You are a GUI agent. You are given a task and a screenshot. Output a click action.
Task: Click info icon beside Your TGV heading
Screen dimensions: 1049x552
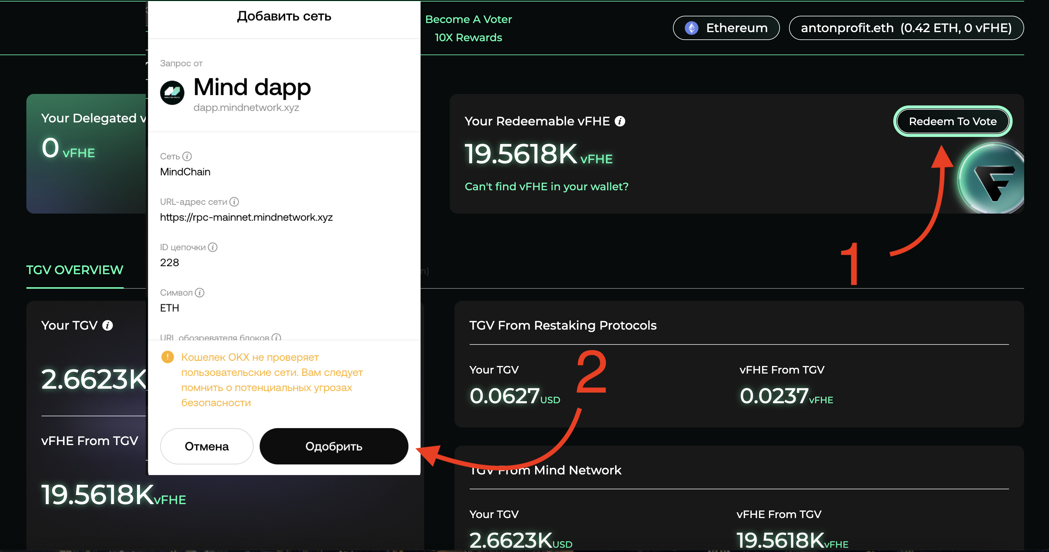point(108,325)
